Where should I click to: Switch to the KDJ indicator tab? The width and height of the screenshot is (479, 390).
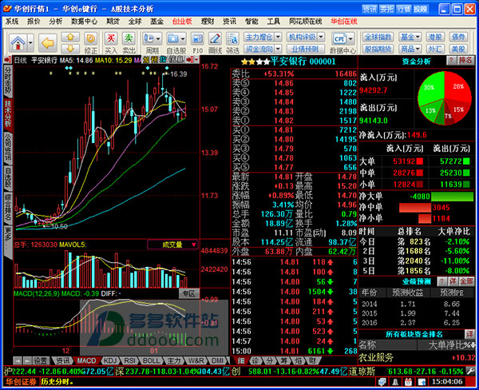click(110, 360)
